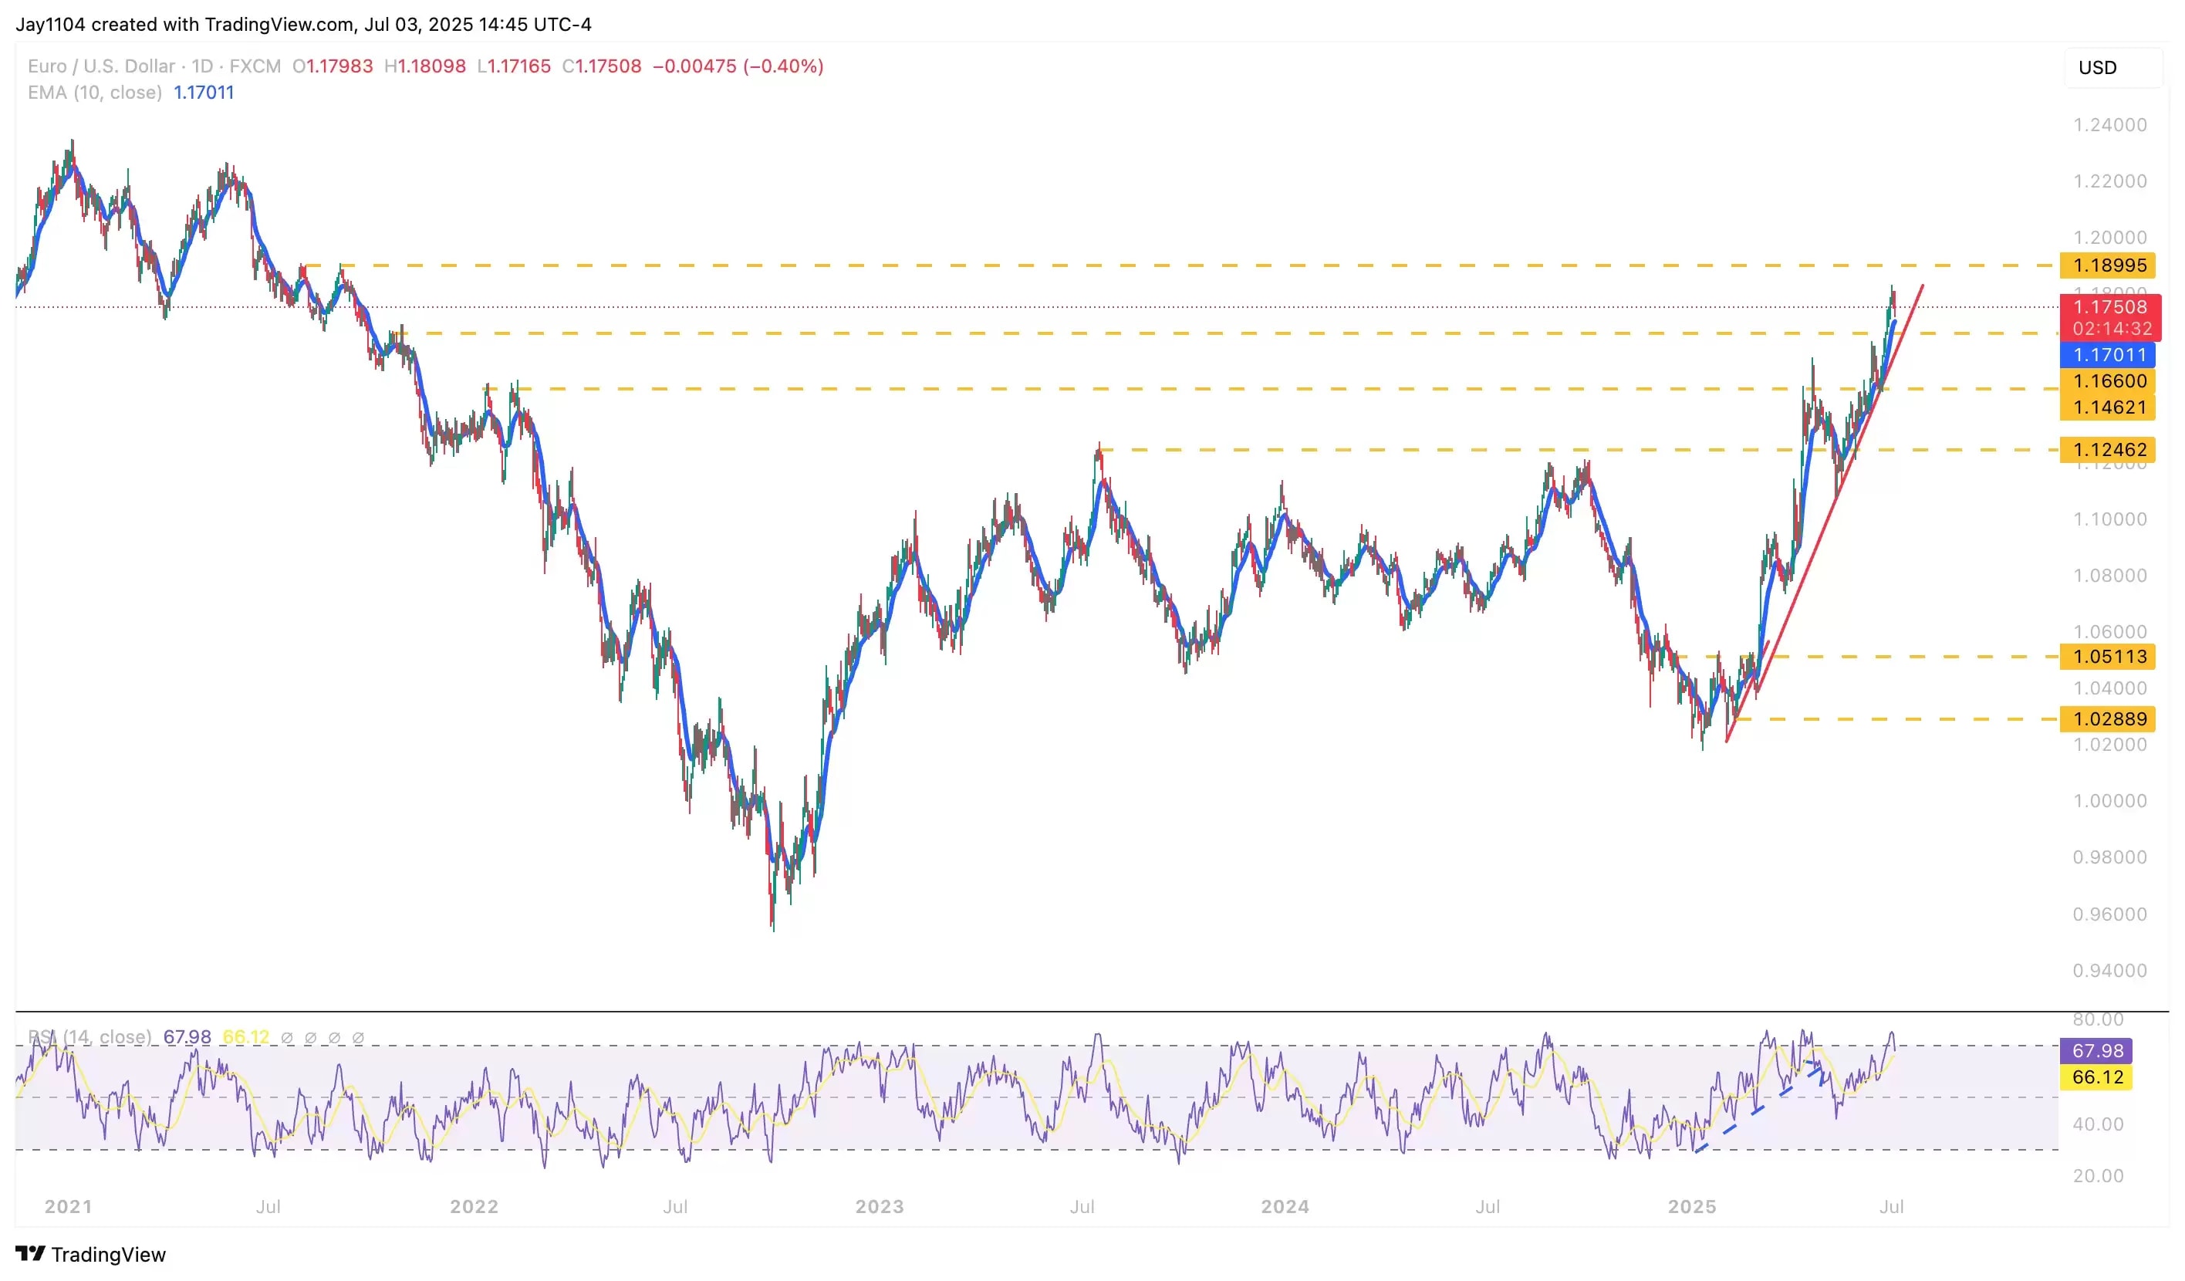This screenshot has width=2185, height=1281.
Task: Select the 1.12462 horizontal line label
Action: [2108, 449]
